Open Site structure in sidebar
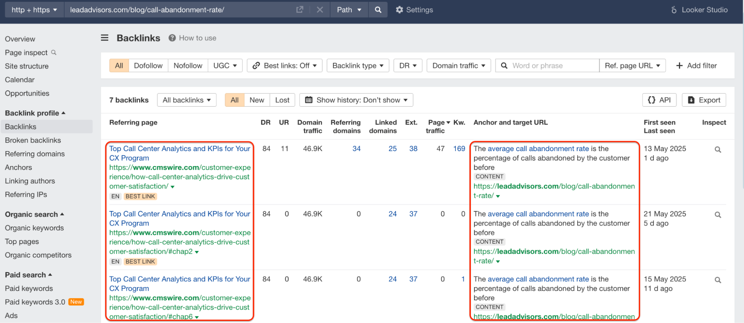The image size is (744, 323). [27, 66]
